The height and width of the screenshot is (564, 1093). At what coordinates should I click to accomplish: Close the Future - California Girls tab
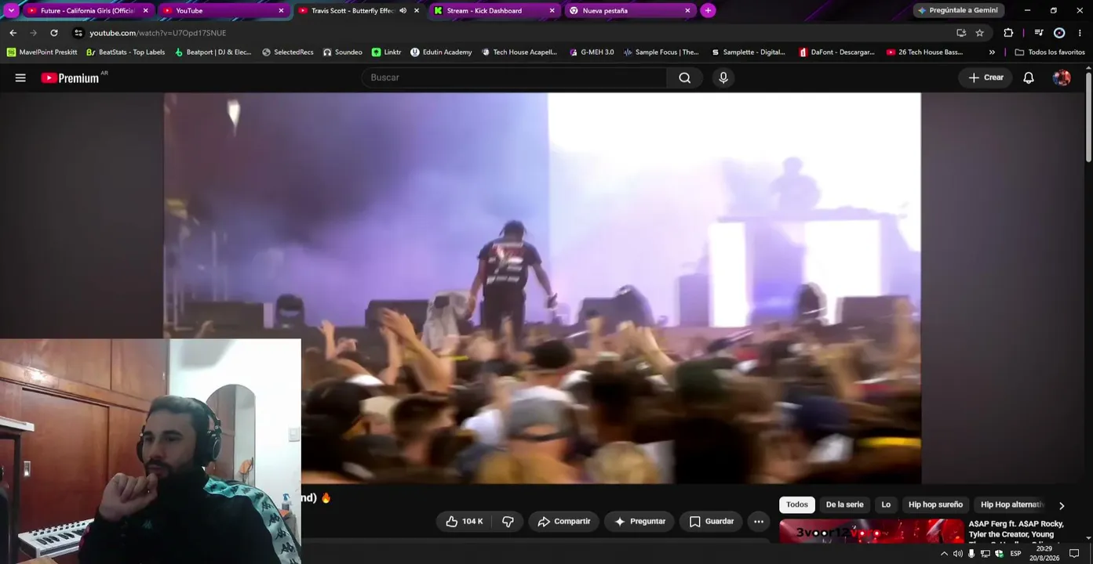[145, 11]
